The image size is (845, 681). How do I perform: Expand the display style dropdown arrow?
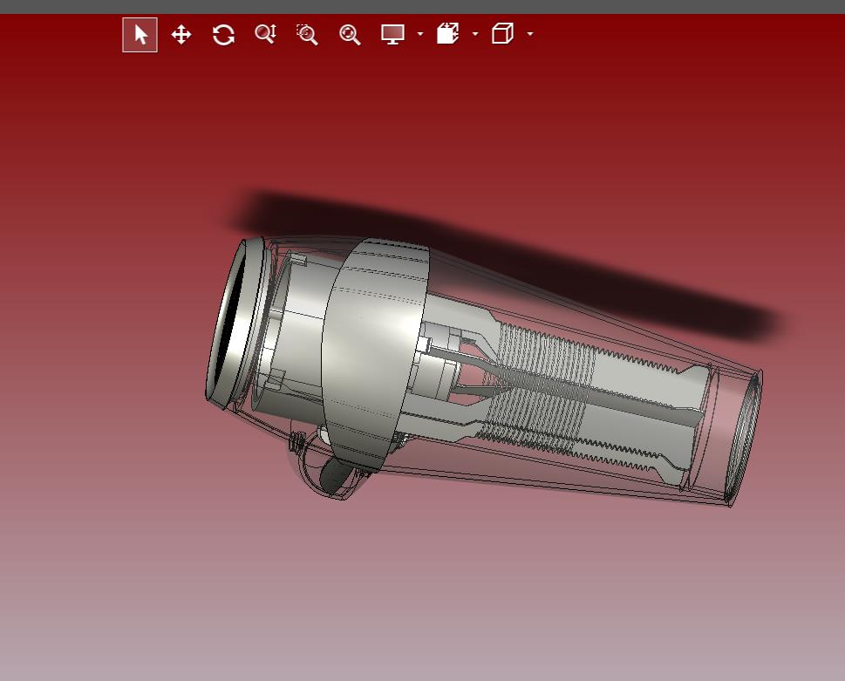point(420,34)
